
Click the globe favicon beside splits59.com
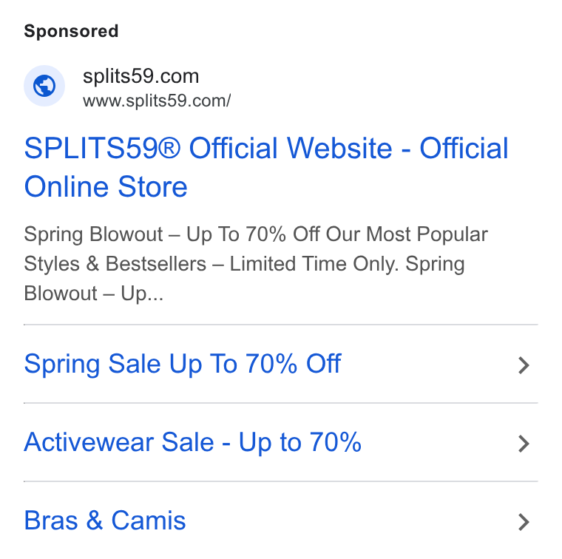point(44,86)
